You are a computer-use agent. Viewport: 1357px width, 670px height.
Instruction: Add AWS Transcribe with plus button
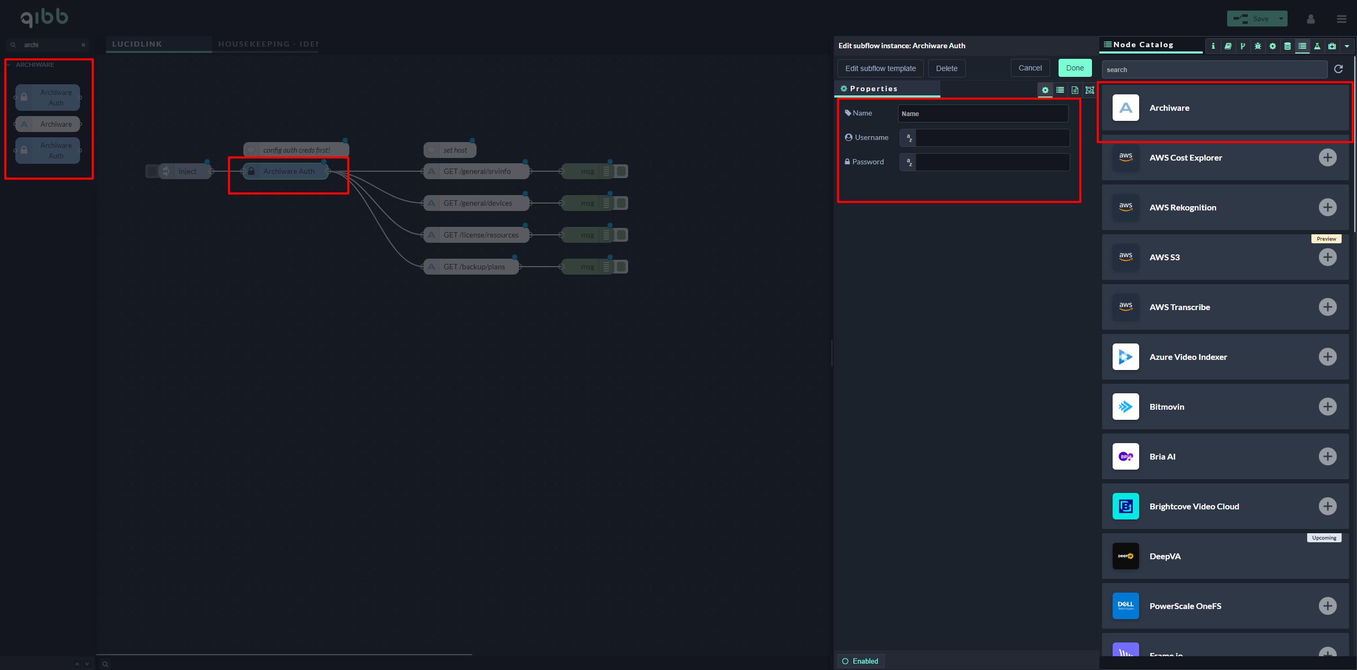point(1327,307)
